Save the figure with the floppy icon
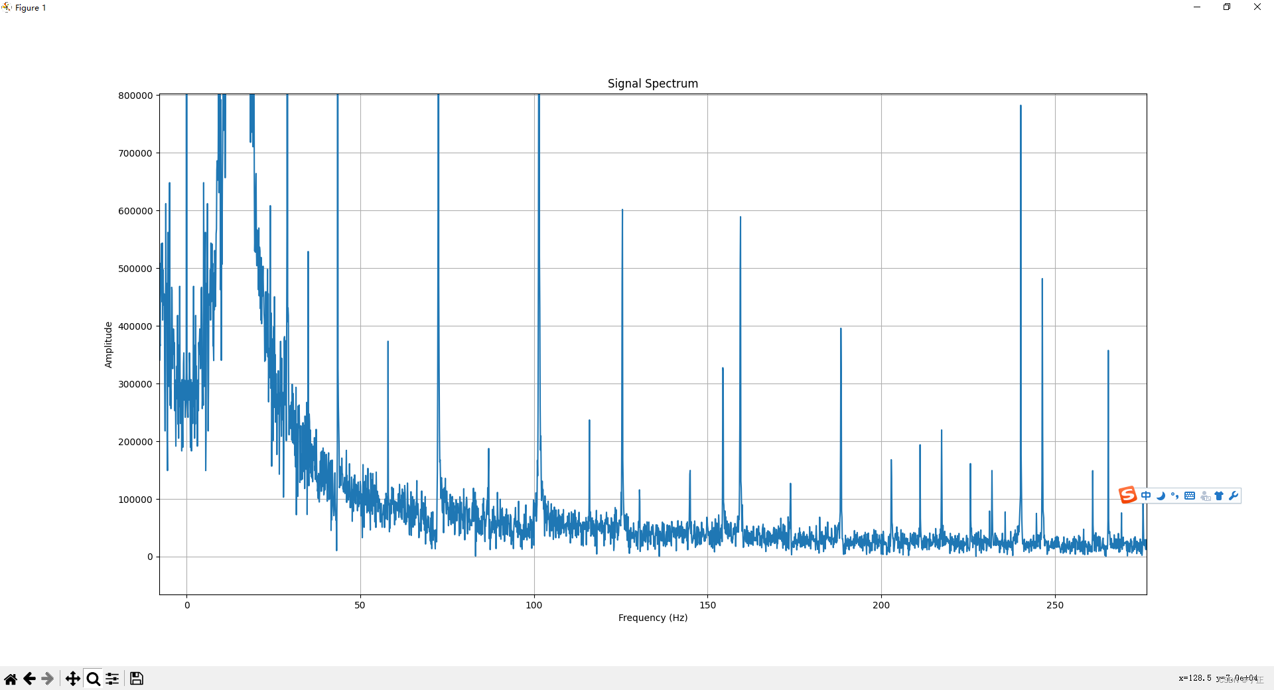 coord(137,679)
